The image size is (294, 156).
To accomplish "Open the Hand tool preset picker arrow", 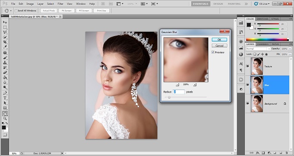I will click(x=11, y=11).
